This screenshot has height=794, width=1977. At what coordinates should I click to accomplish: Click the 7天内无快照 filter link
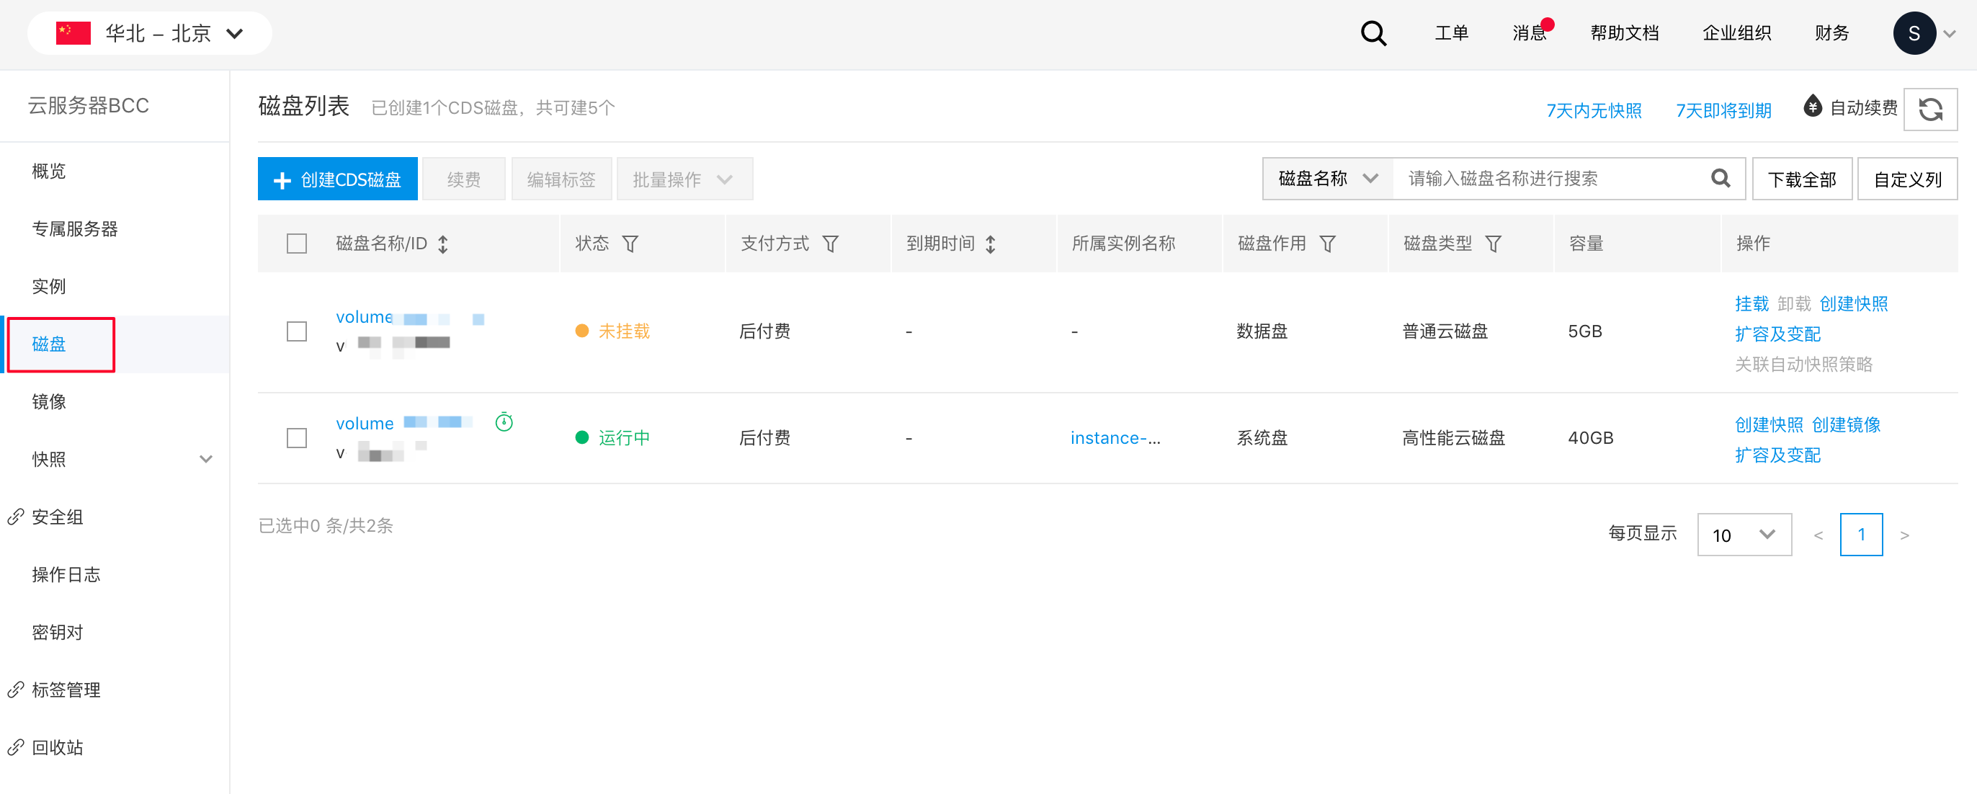[x=1593, y=110]
